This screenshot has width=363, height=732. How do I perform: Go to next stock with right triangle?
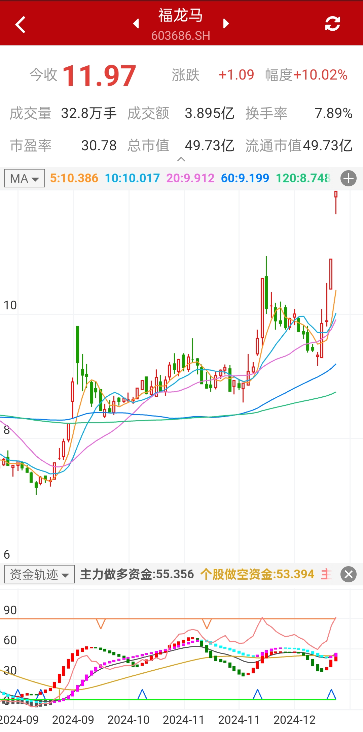[x=226, y=24]
